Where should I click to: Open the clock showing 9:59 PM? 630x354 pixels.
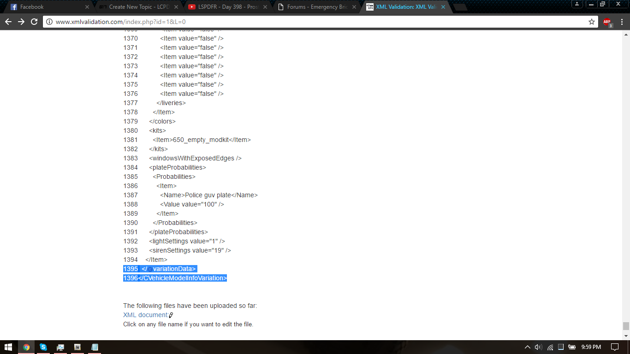click(x=591, y=347)
